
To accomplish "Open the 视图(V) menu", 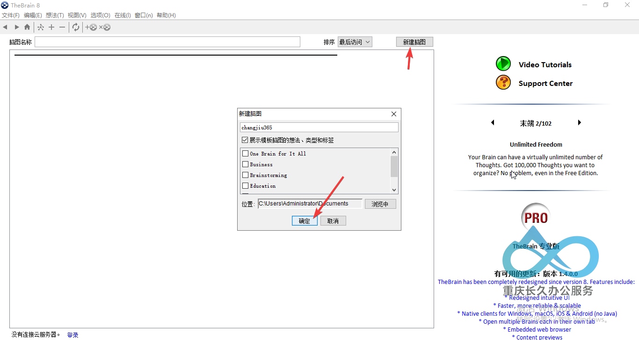I will pyautogui.click(x=77, y=15).
